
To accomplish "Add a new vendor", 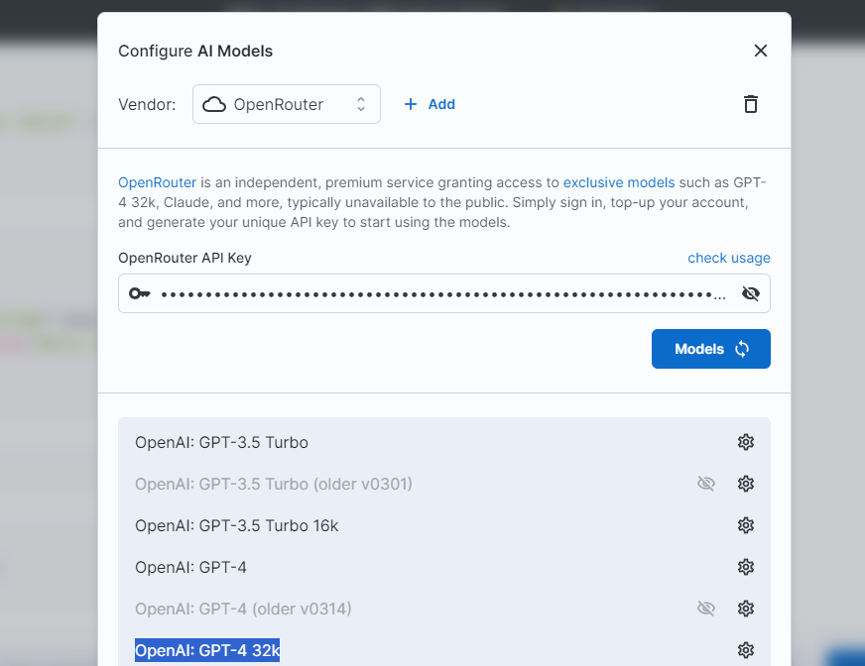I will [430, 104].
